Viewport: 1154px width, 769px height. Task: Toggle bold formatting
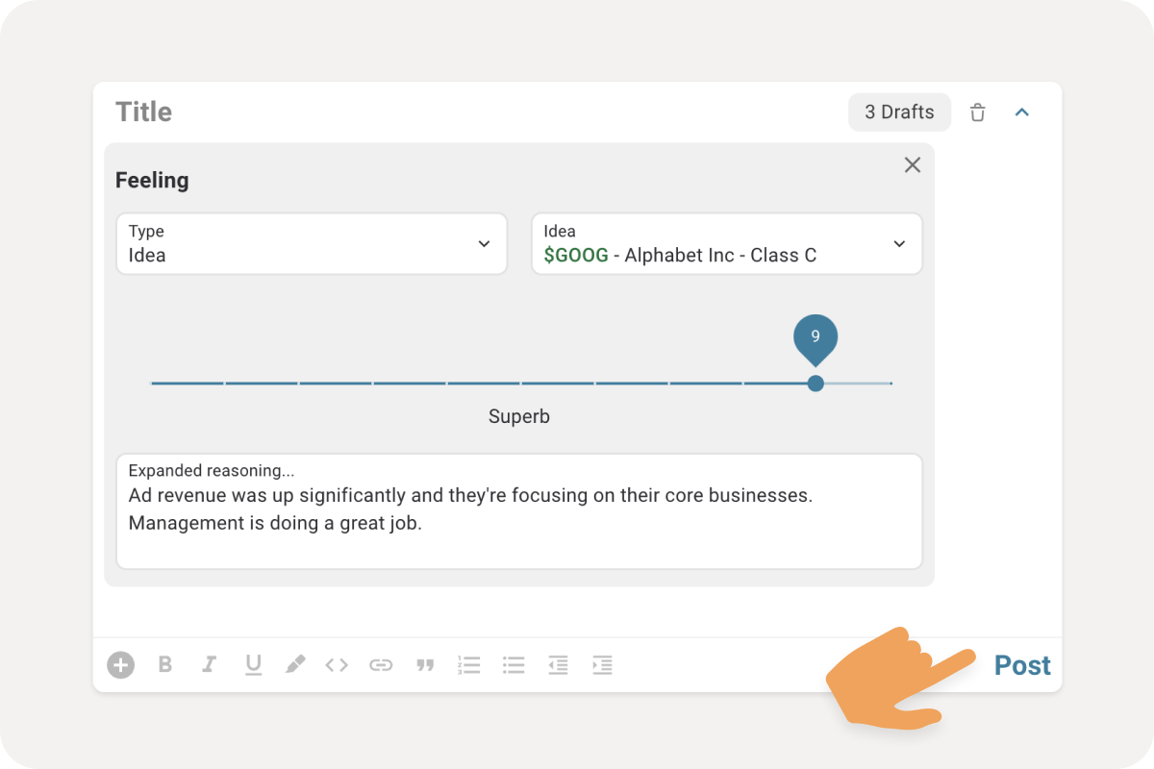(165, 664)
